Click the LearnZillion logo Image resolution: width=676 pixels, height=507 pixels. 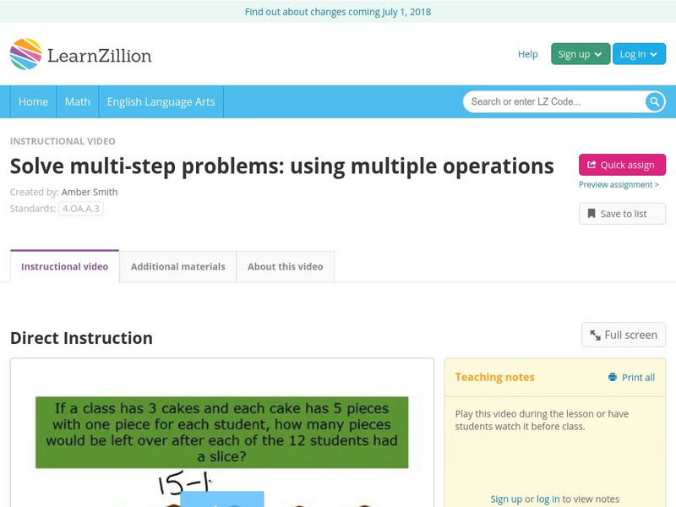80,53
